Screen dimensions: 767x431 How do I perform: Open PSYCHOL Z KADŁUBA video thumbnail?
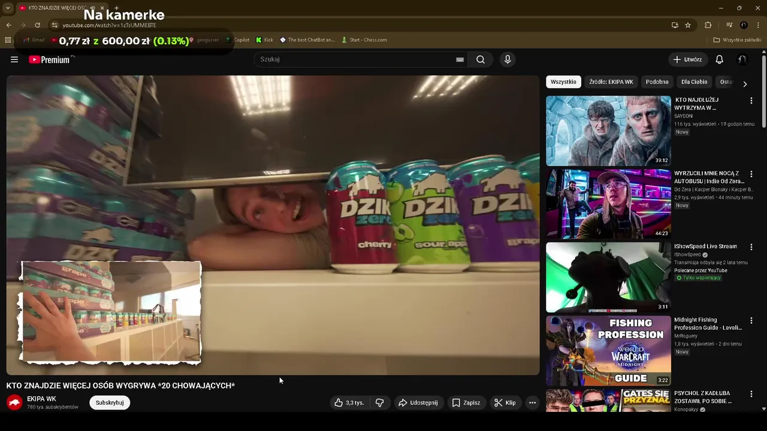(608, 400)
